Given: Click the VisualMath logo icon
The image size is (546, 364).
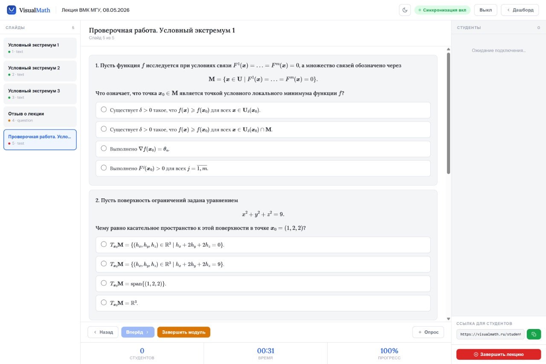Looking at the screenshot, I should 12,10.
